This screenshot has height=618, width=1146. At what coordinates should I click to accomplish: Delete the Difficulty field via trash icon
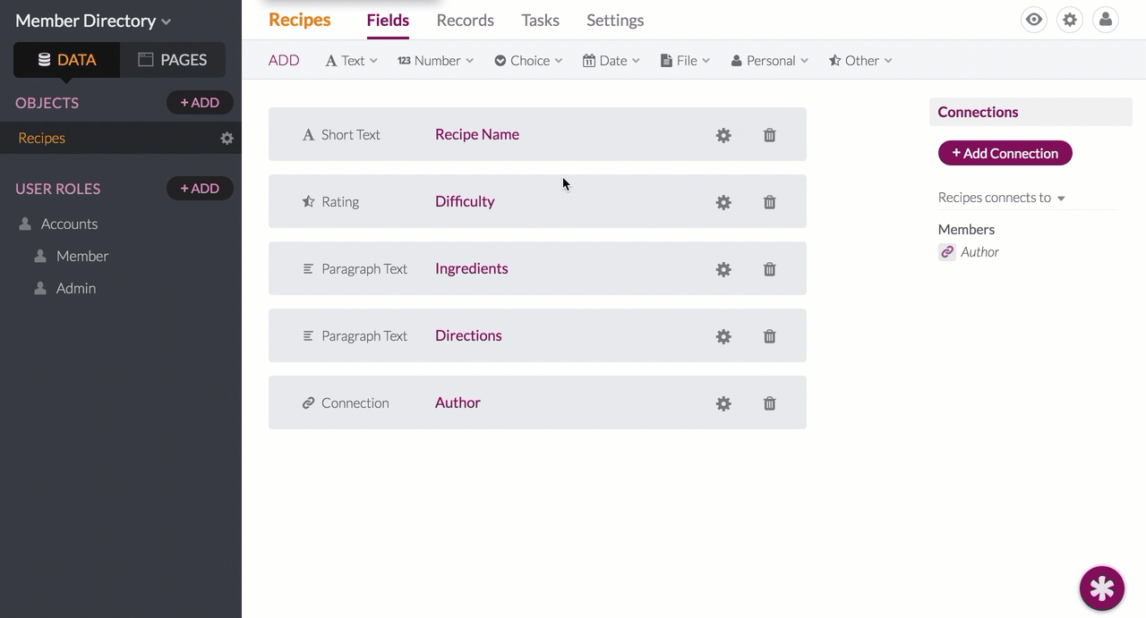click(x=769, y=202)
